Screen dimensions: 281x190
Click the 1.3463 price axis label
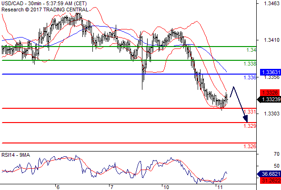(271, 3)
